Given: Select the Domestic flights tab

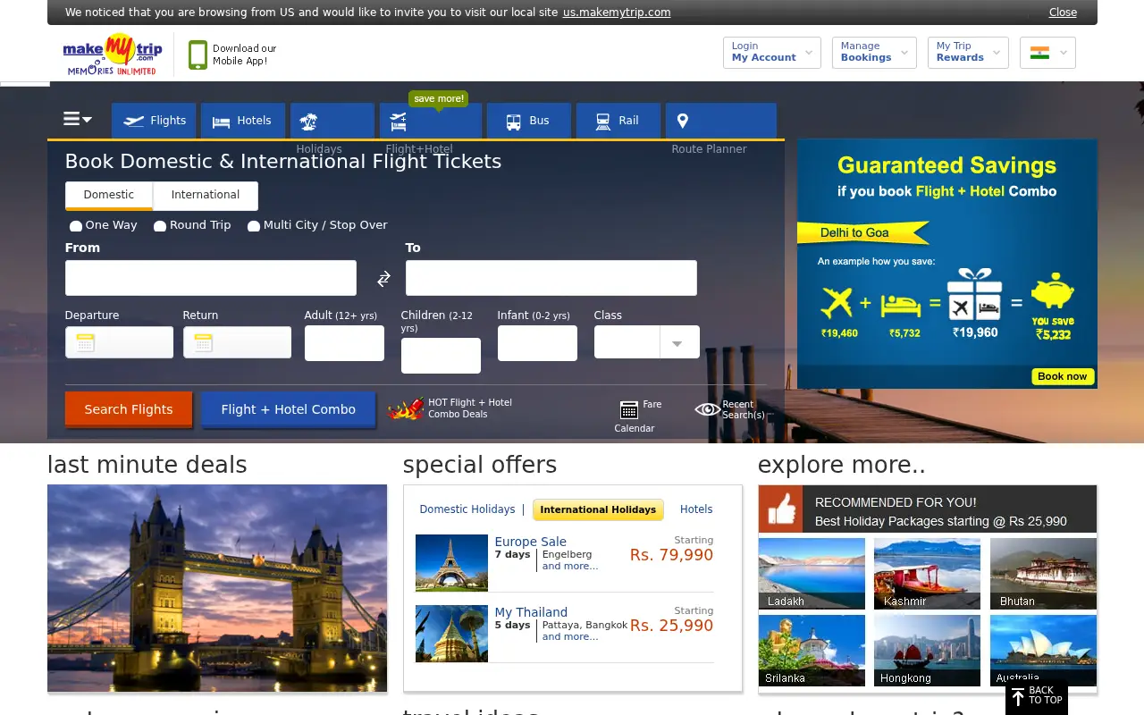Looking at the screenshot, I should [109, 196].
